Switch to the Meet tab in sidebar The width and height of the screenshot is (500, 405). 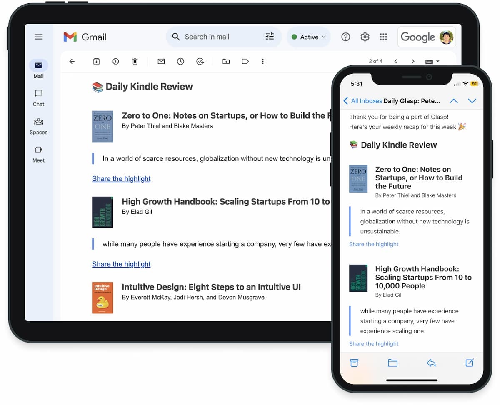tap(39, 154)
